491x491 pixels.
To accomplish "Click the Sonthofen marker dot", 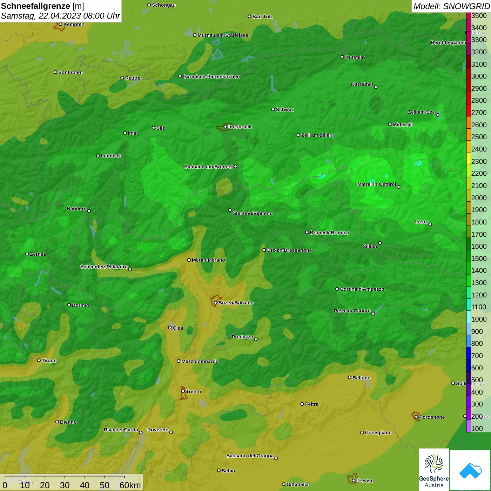I will (x=55, y=72).
